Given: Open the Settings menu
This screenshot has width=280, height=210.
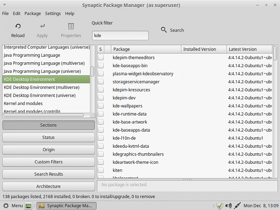Looking at the screenshot, I should (x=53, y=13).
